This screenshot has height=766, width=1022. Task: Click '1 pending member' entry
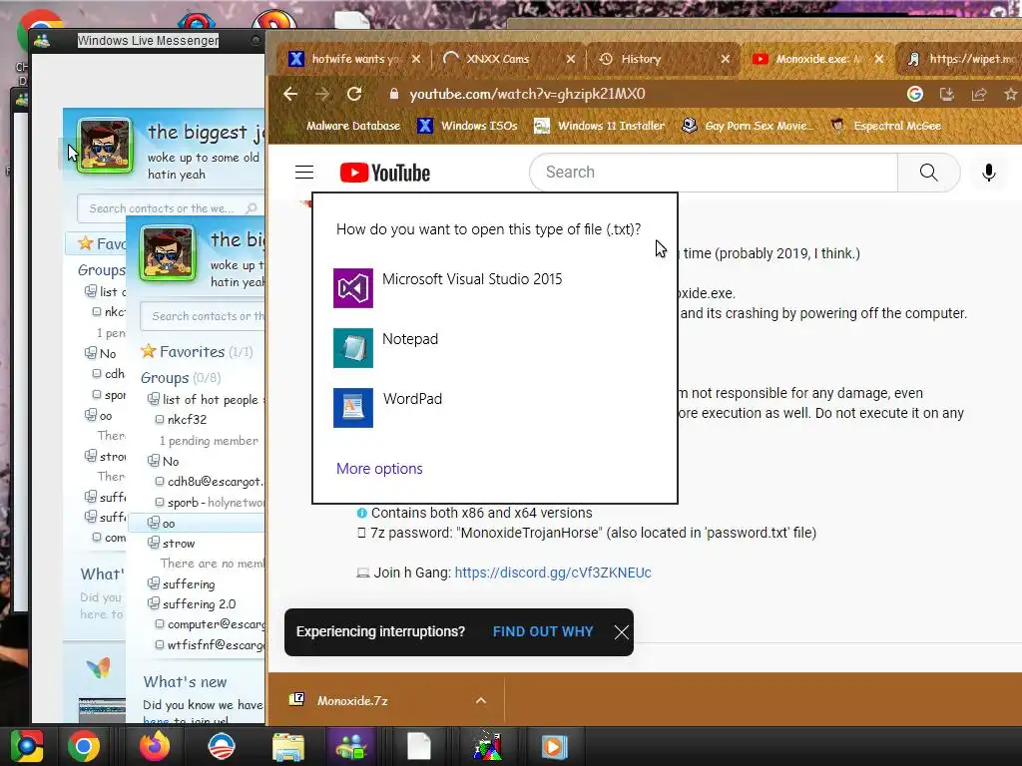click(x=209, y=440)
